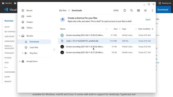This screenshot has height=97, width=173.
Task: Click the DEB file type cell
Action: pos(125,41)
